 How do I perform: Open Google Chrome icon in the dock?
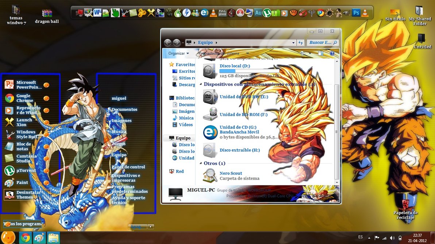[320, 13]
